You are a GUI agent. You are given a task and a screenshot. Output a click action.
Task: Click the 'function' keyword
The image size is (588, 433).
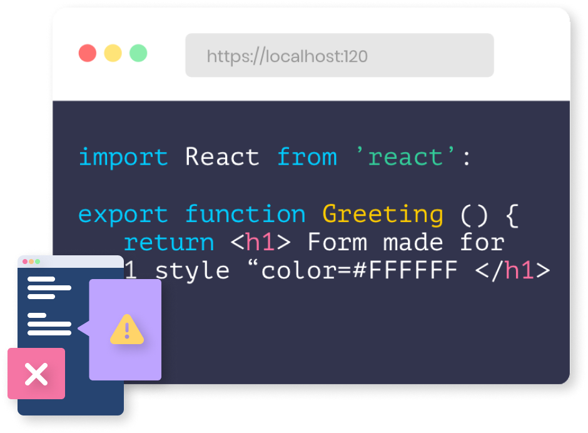point(246,214)
